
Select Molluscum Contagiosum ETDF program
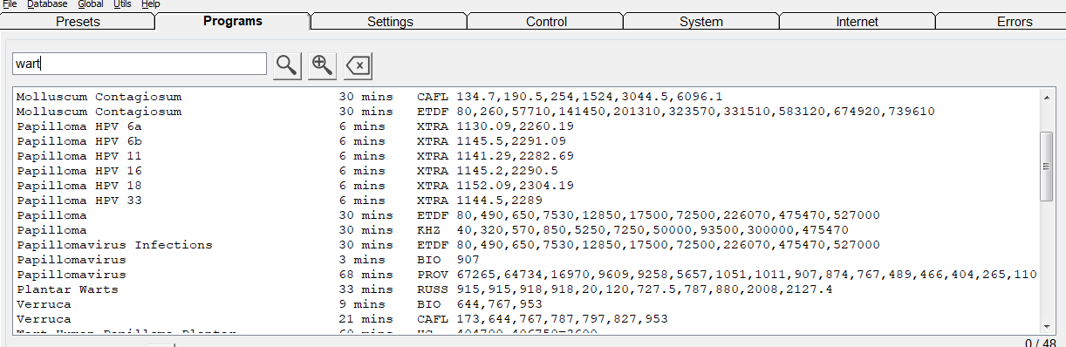tap(526, 112)
